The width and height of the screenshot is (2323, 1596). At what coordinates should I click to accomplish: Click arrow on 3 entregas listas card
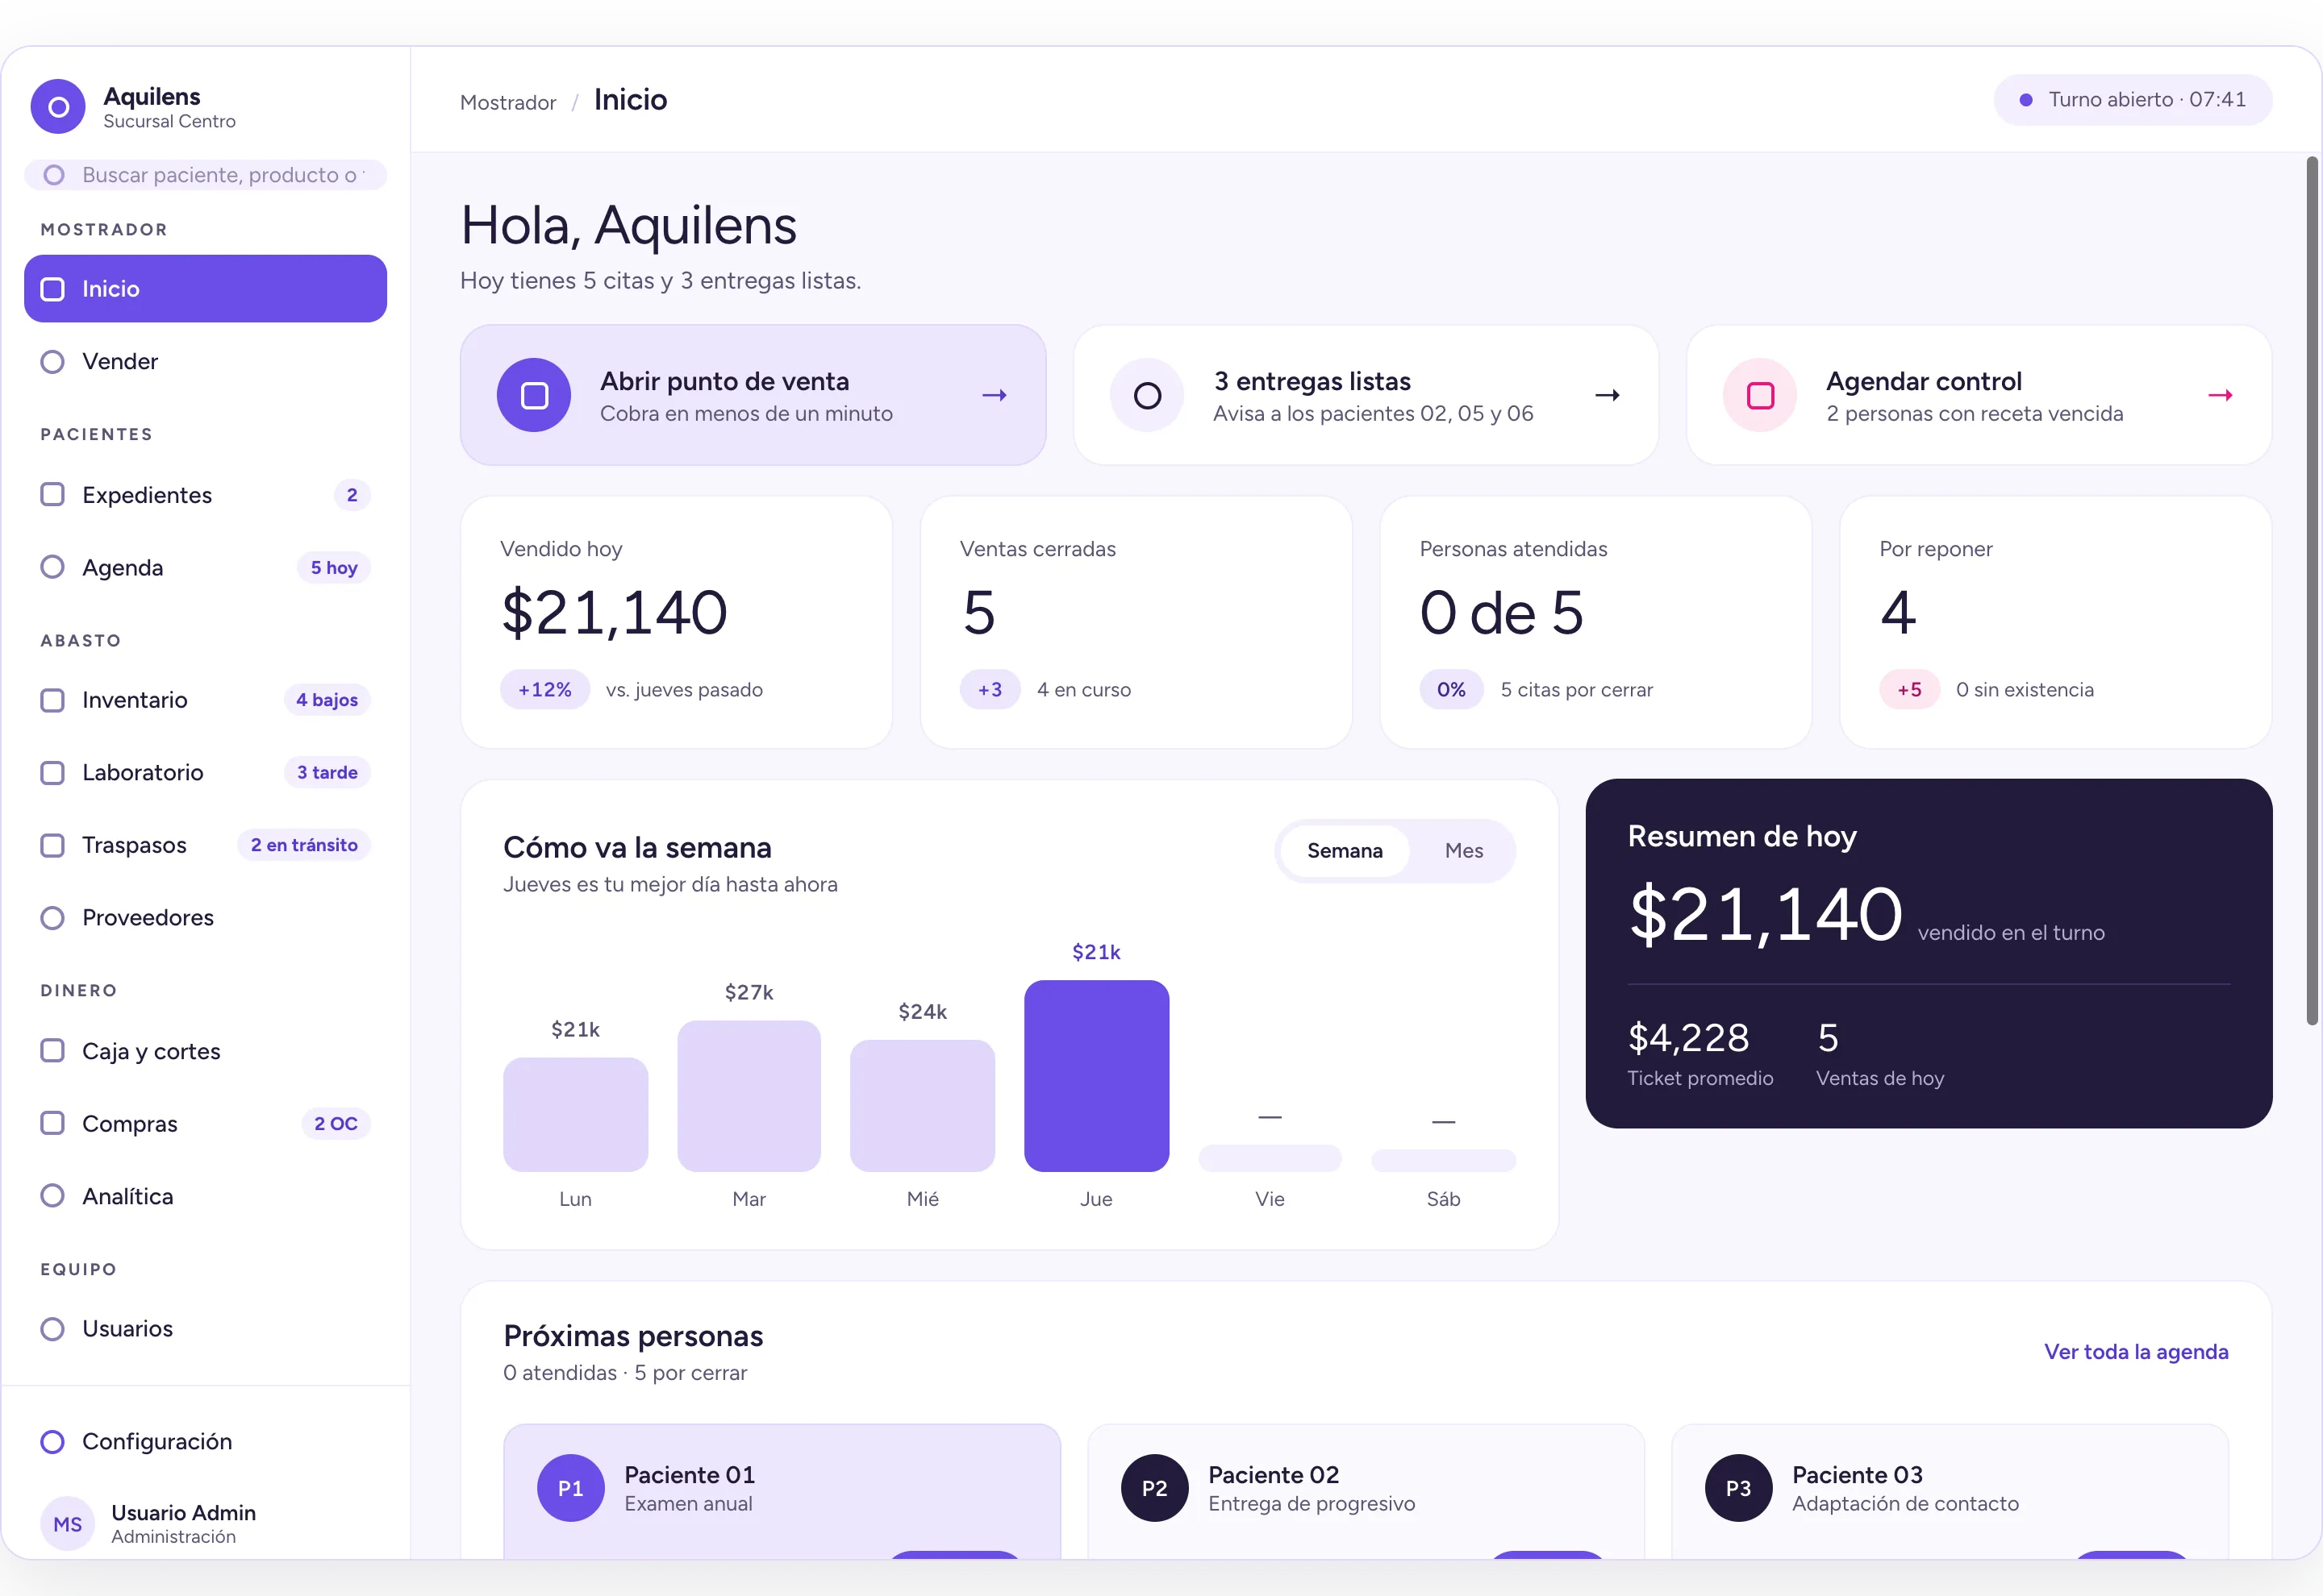pyautogui.click(x=1607, y=395)
